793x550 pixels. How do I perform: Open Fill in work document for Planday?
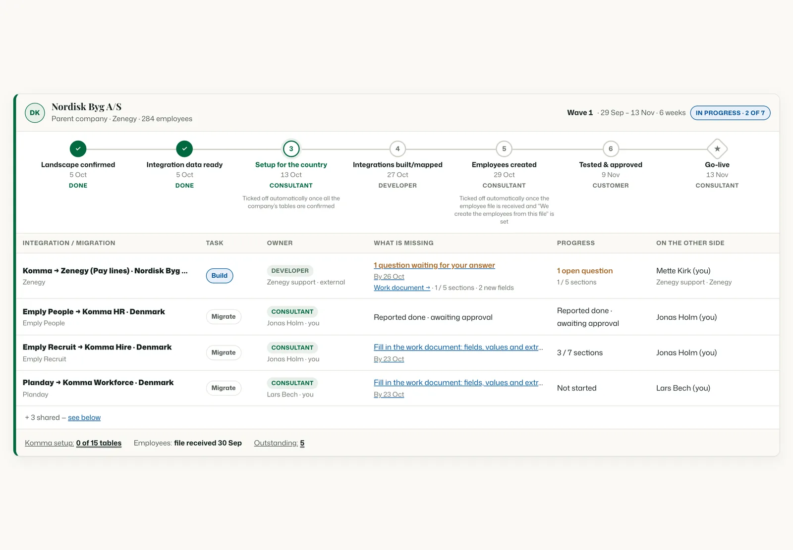tap(458, 383)
